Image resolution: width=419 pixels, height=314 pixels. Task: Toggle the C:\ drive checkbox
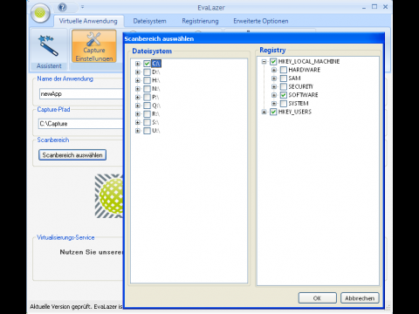pyautogui.click(x=147, y=64)
